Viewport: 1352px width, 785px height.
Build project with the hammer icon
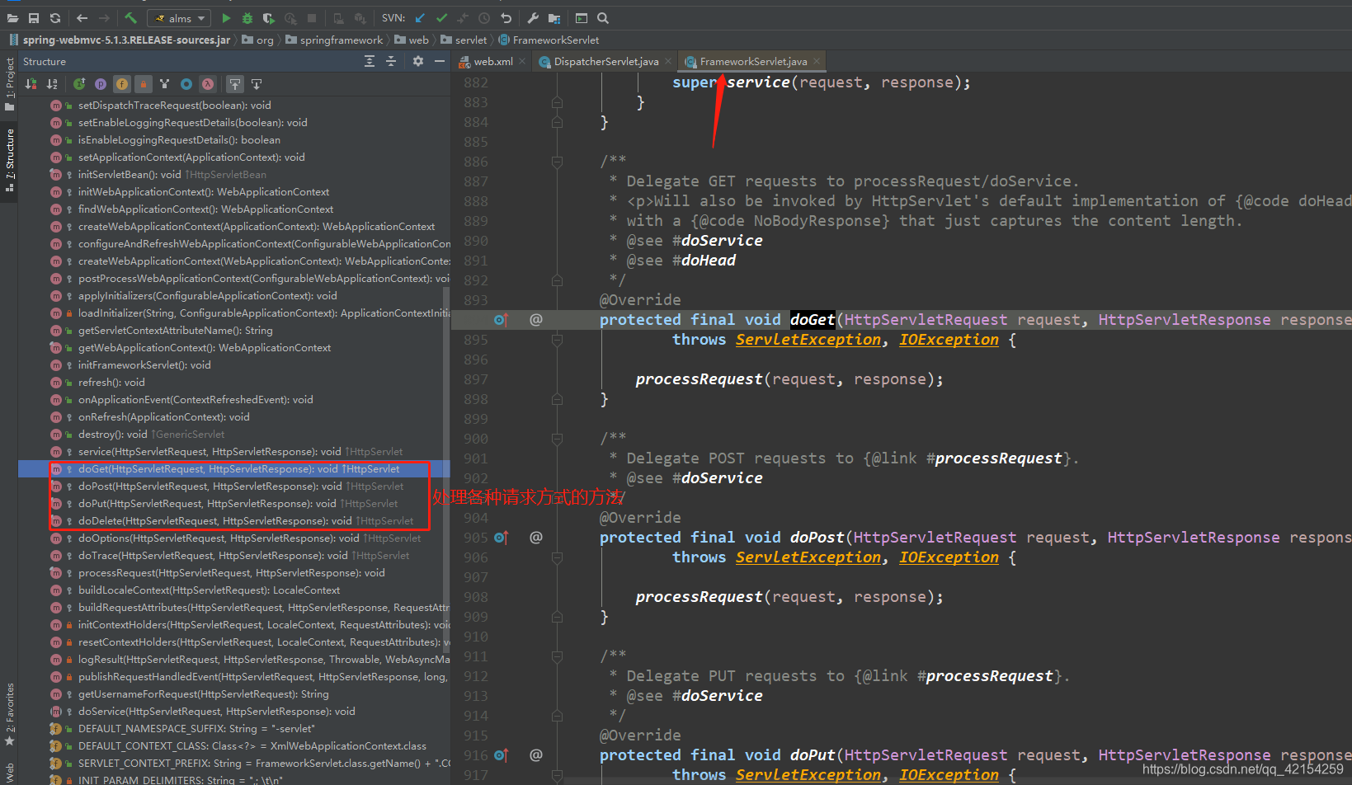pos(130,18)
